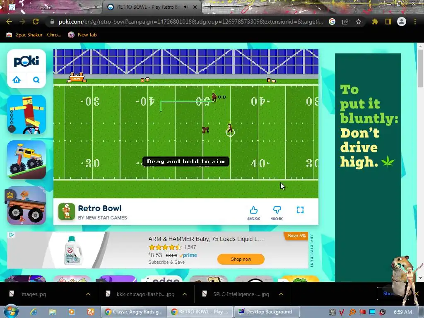Click the V.B receiver player

[x=214, y=96]
